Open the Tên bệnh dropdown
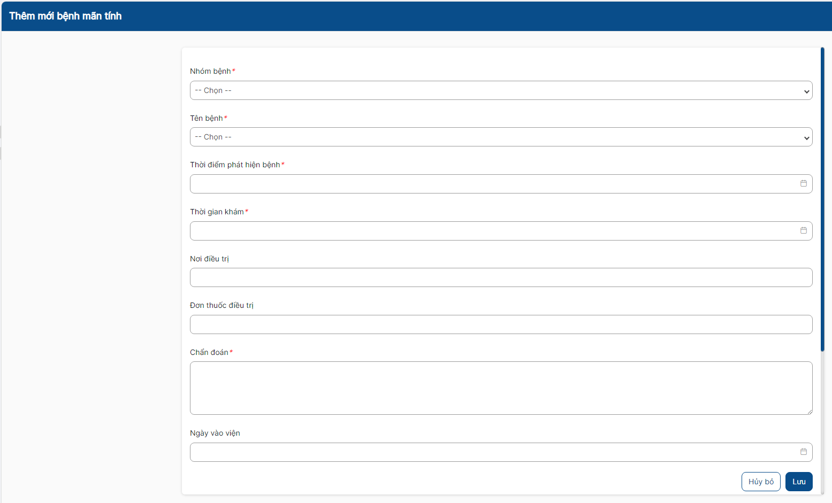 click(501, 137)
